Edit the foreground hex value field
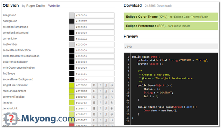This screenshot has height=128, width=221. point(95,15)
